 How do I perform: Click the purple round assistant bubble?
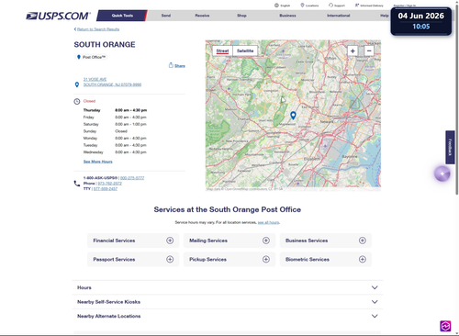(442, 174)
